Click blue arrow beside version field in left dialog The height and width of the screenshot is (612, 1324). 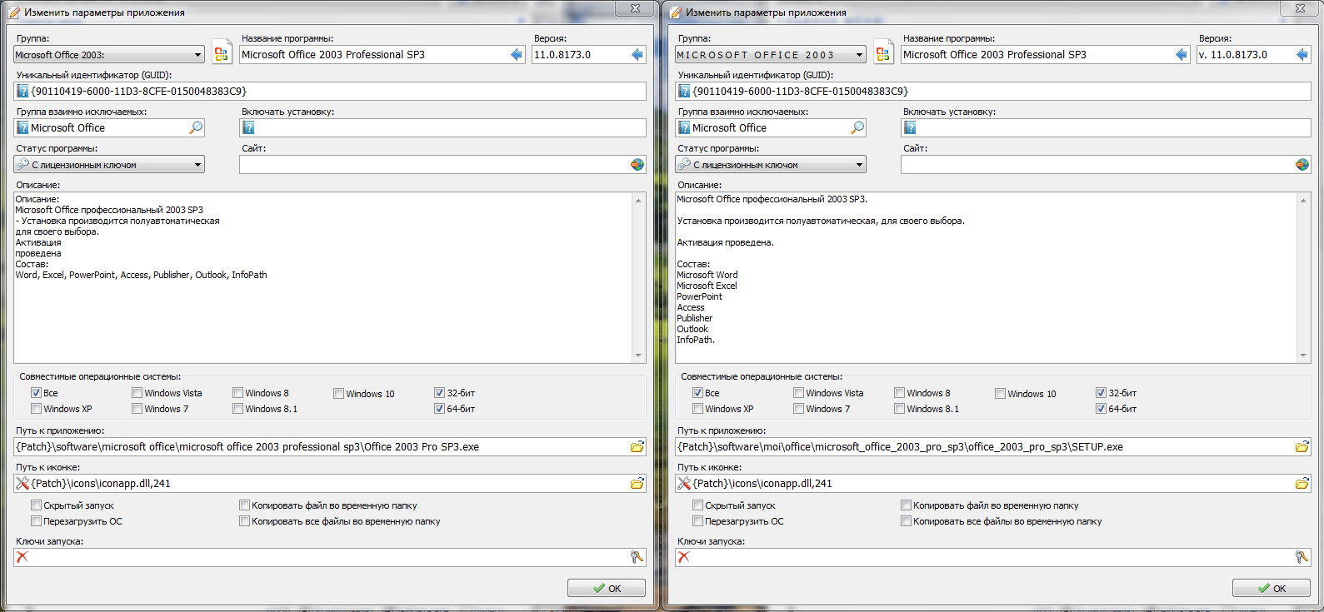[637, 55]
